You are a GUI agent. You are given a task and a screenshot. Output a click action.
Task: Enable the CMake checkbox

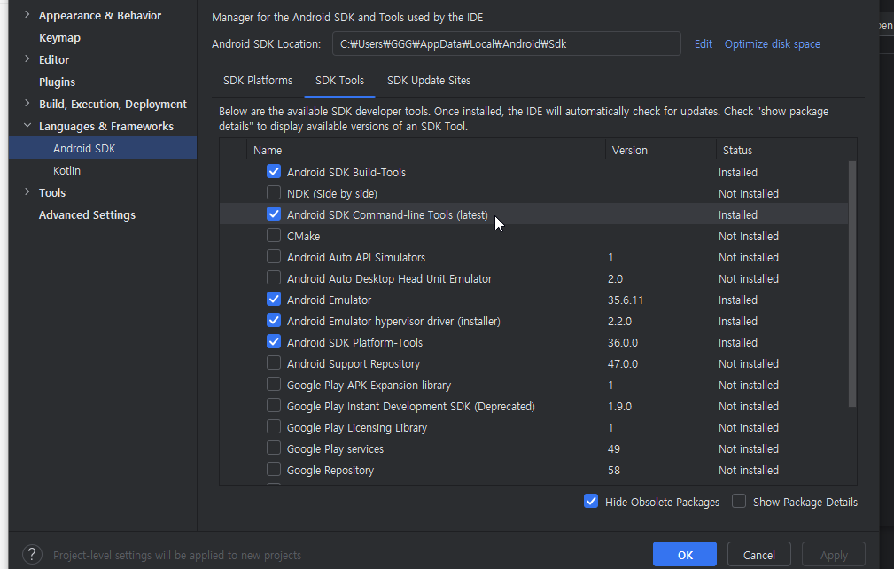coord(274,235)
